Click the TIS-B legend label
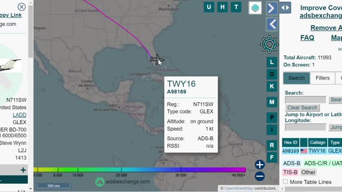This screenshot has height=192, width=342. [290, 172]
